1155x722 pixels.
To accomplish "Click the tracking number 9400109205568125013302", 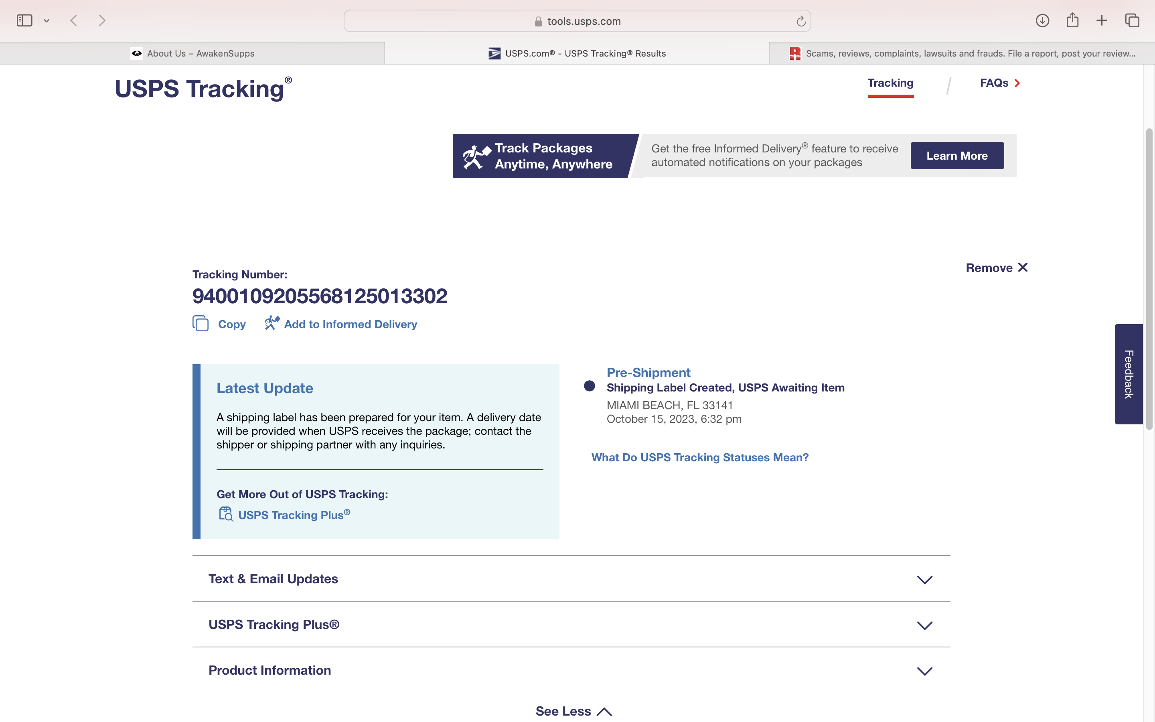I will tap(320, 296).
